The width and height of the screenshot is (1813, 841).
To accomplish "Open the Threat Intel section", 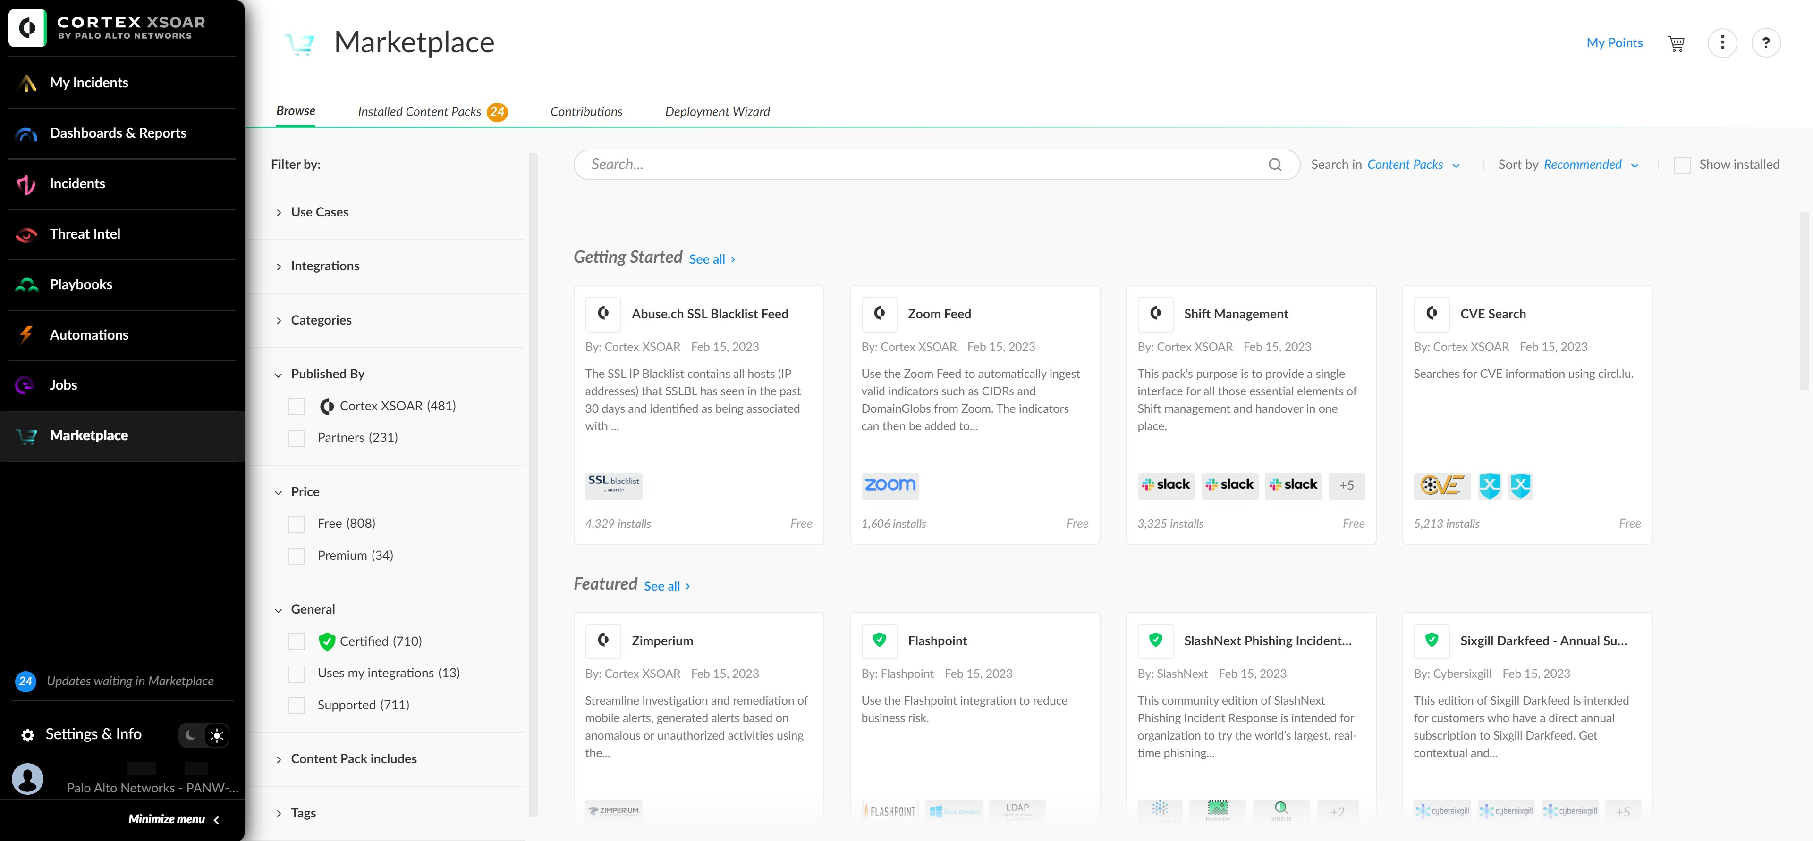I will (x=85, y=234).
